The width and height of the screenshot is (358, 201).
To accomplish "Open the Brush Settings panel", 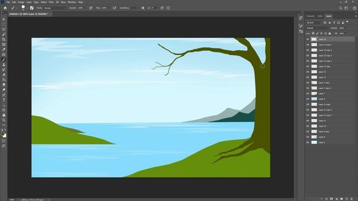I will pos(32,8).
